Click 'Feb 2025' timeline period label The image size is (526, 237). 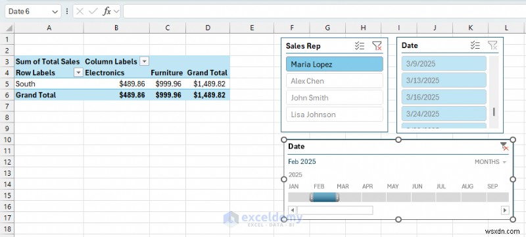[302, 161]
